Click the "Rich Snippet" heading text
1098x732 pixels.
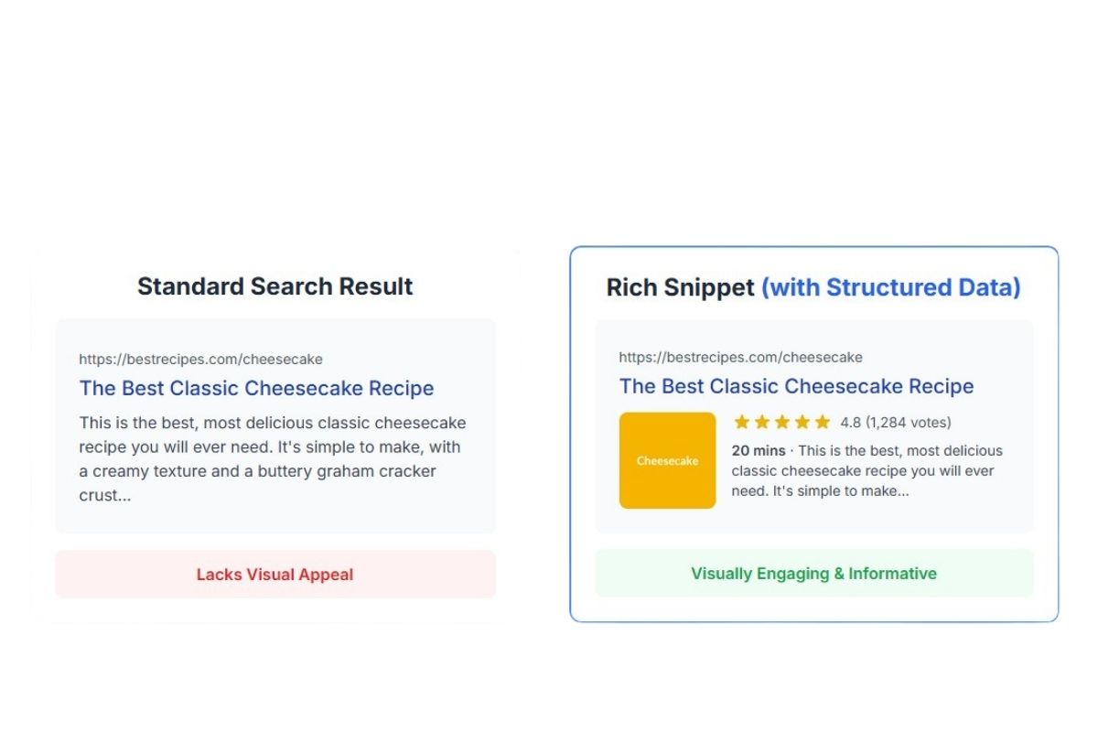point(680,287)
